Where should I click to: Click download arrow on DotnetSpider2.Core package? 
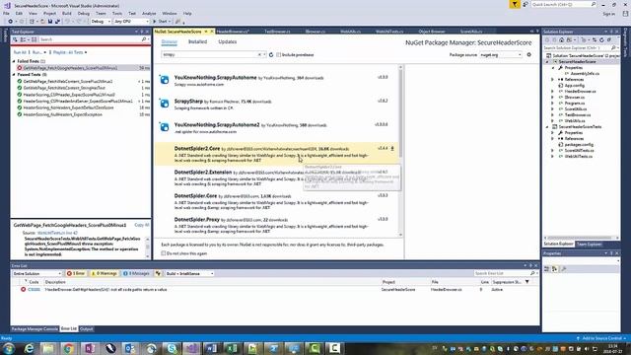coord(392,149)
